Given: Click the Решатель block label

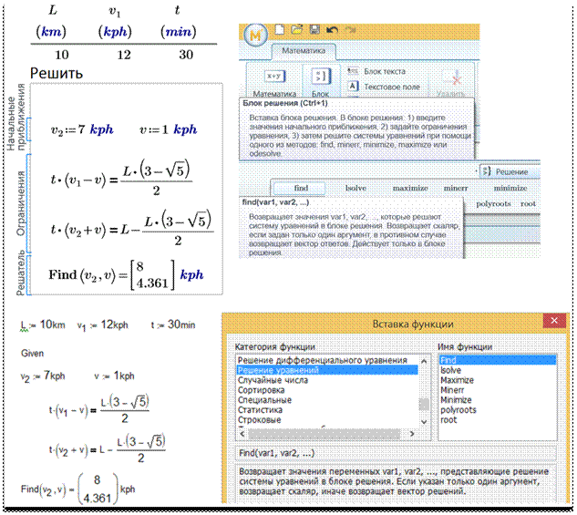Looking at the screenshot, I should click(x=21, y=273).
